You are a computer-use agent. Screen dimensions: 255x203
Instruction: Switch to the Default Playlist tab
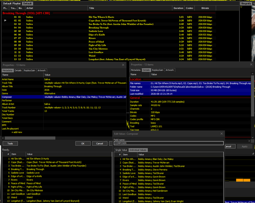pos(12,4)
